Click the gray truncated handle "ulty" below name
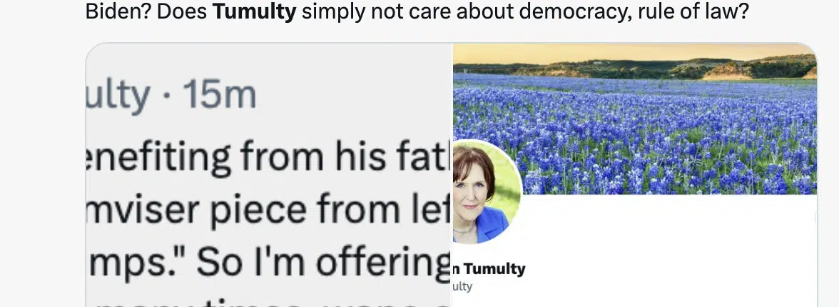The image size is (839, 307). point(463,286)
